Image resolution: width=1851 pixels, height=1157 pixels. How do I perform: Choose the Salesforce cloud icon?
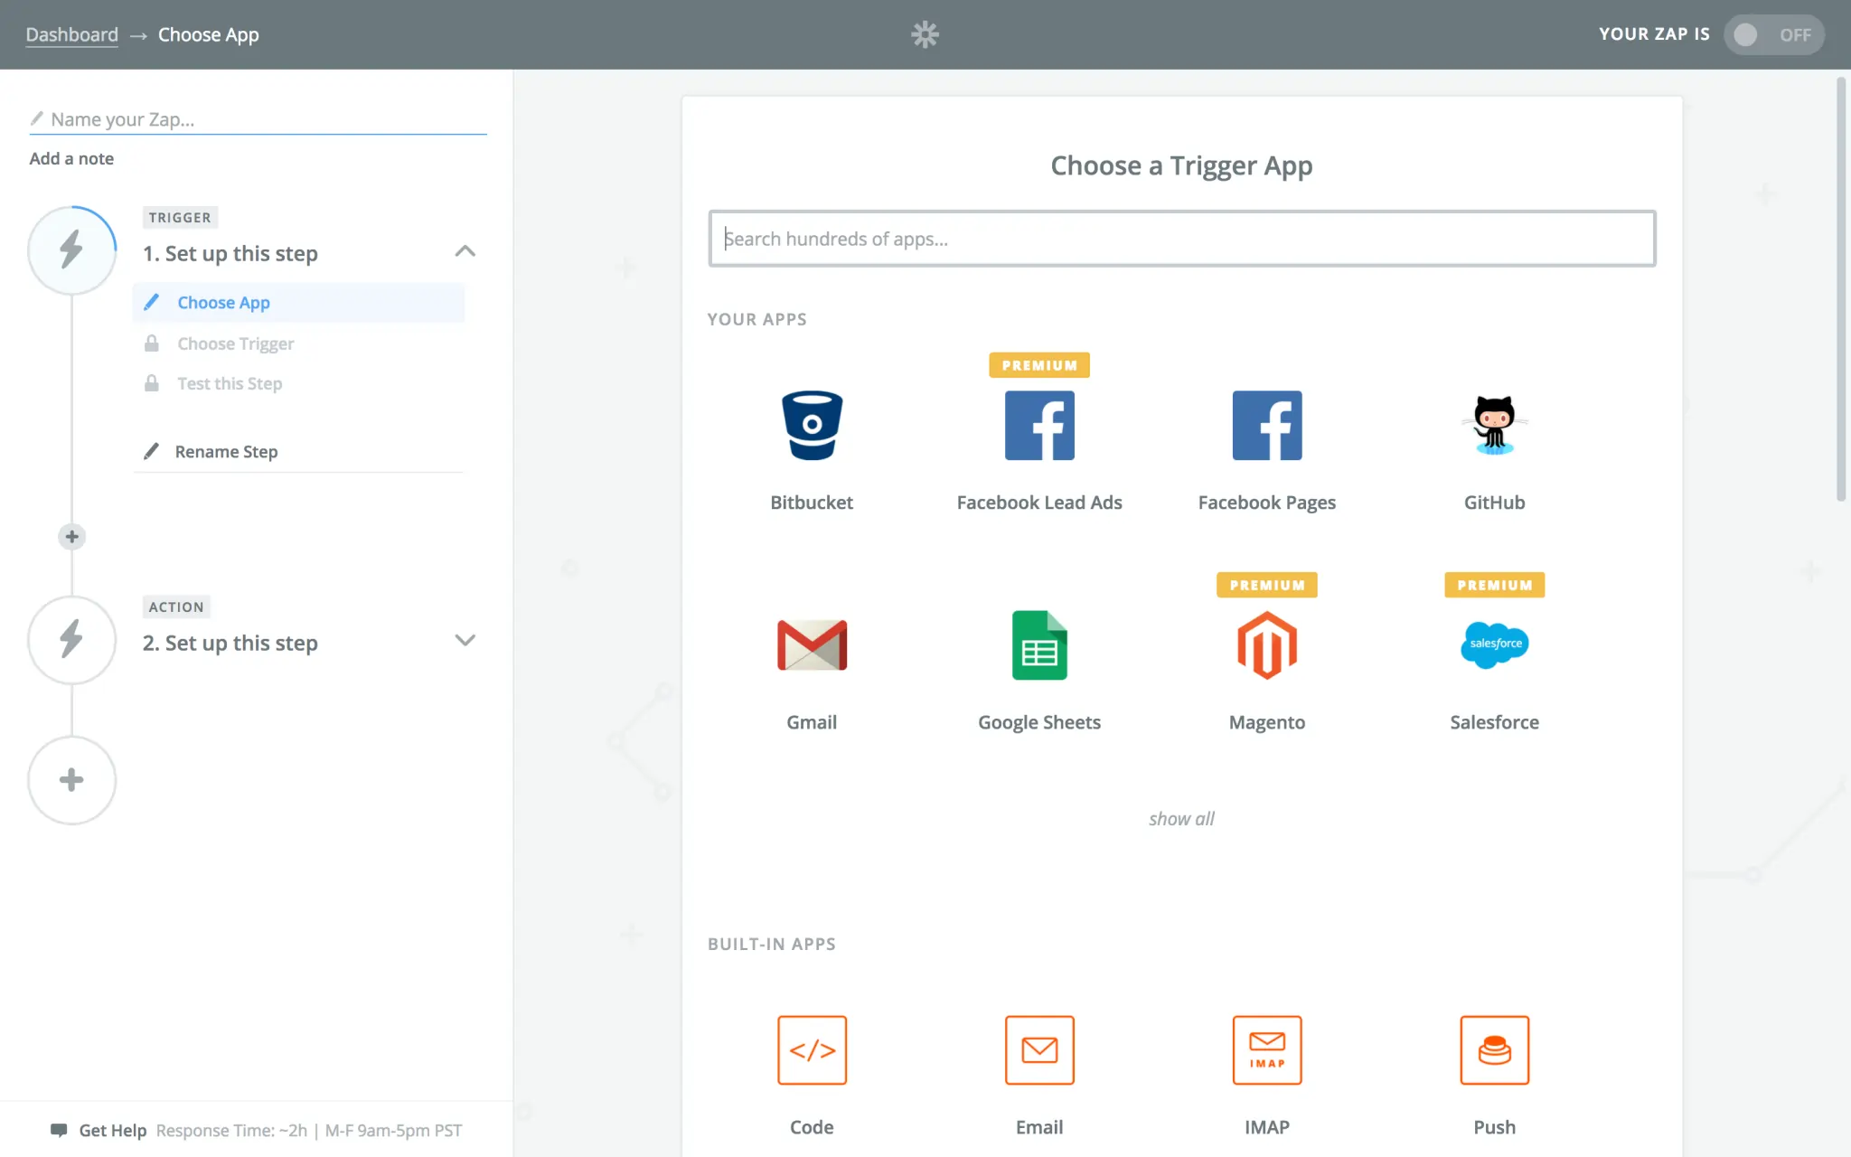click(x=1494, y=644)
